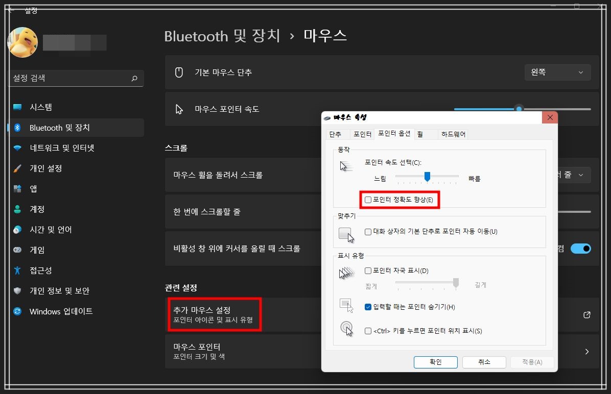Open the 기본 마우스 단추 dropdown
This screenshot has height=394, width=611.
pos(557,72)
